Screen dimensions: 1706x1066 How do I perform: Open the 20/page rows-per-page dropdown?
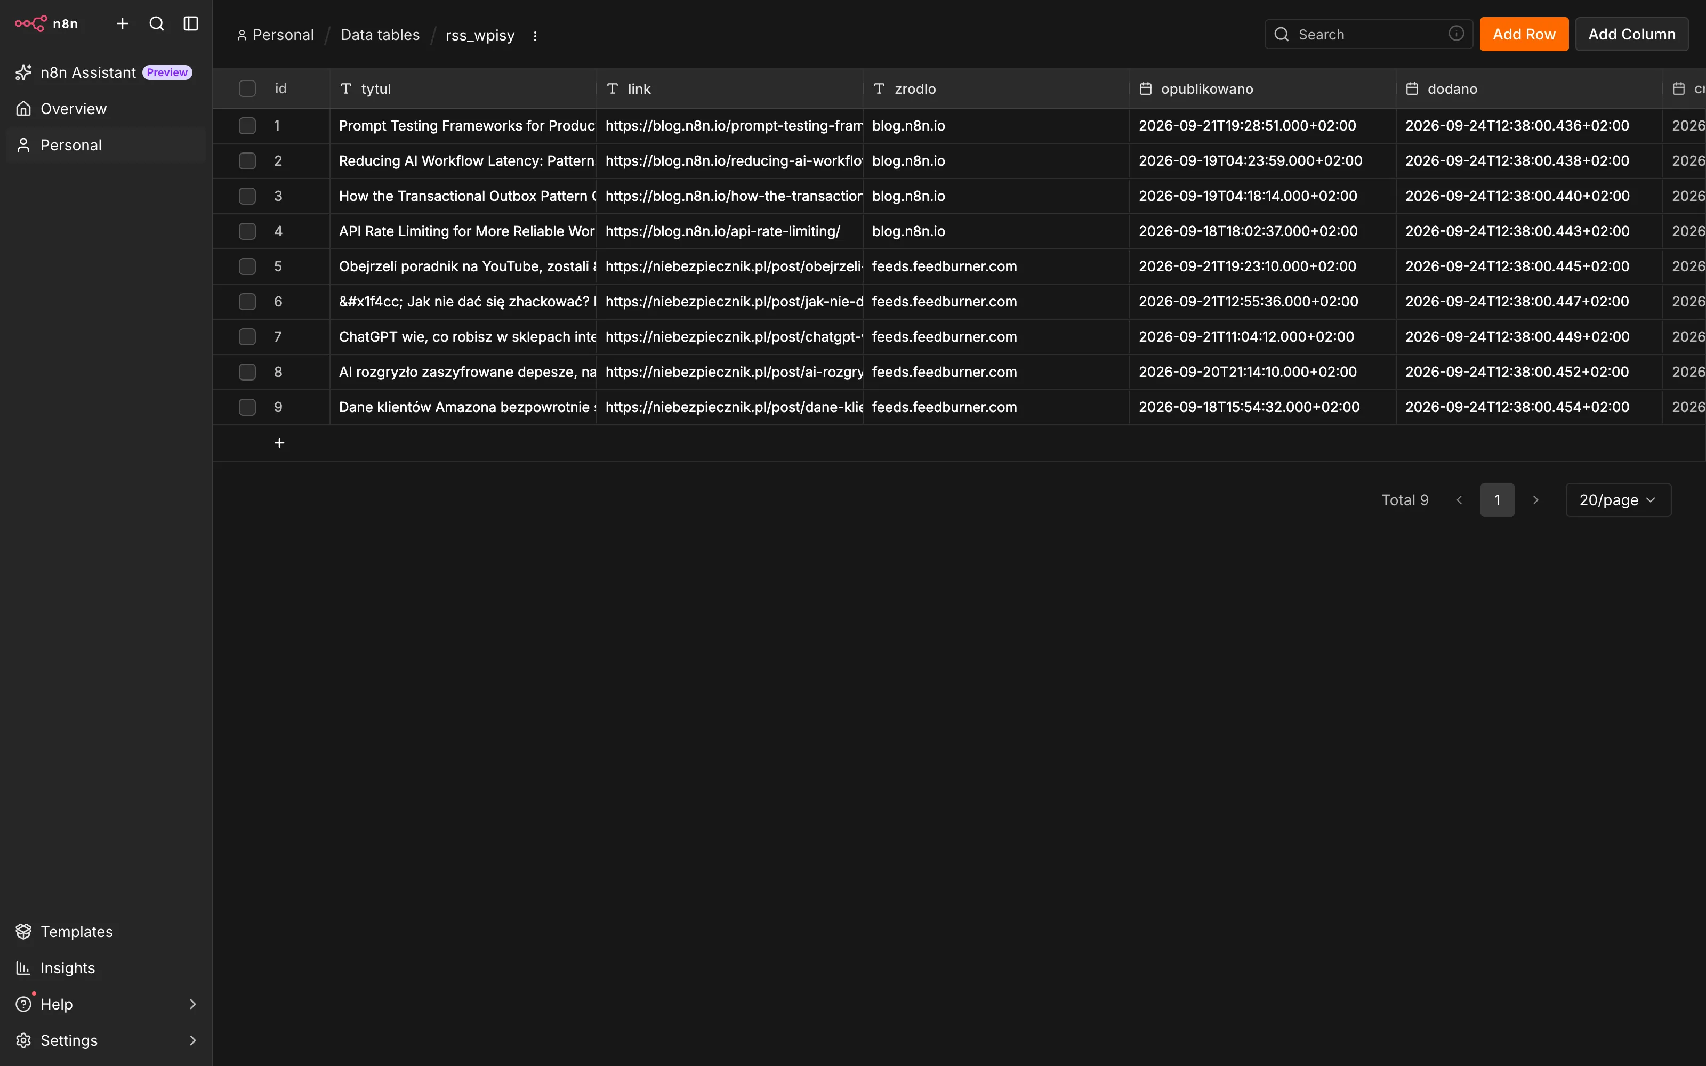1618,500
